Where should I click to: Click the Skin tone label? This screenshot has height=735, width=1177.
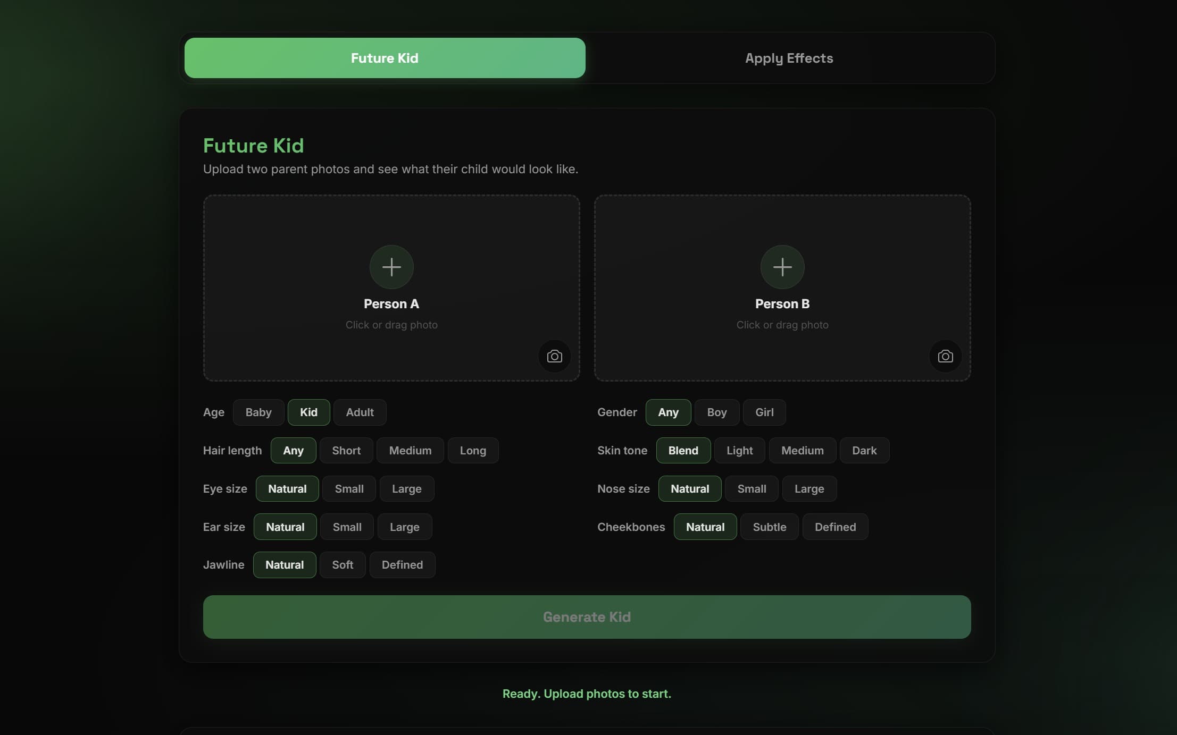coord(622,451)
